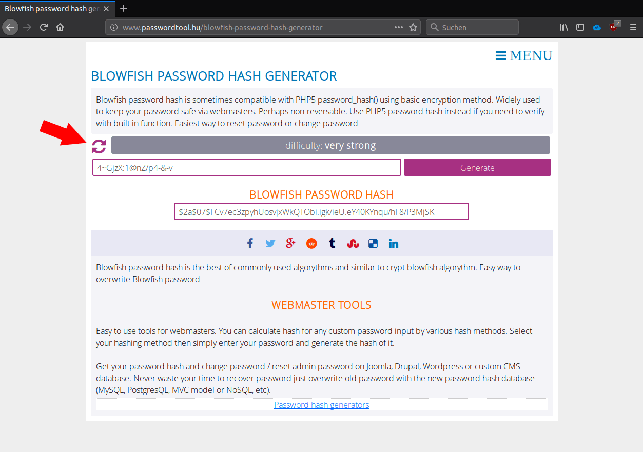Bookmark the page via the star icon
Viewport: 643px width, 452px height.
pos(413,27)
